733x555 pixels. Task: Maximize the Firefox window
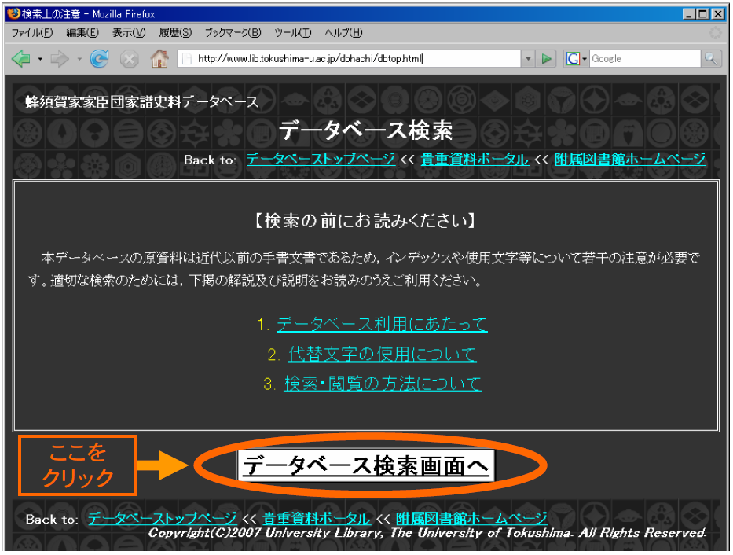pos(703,14)
